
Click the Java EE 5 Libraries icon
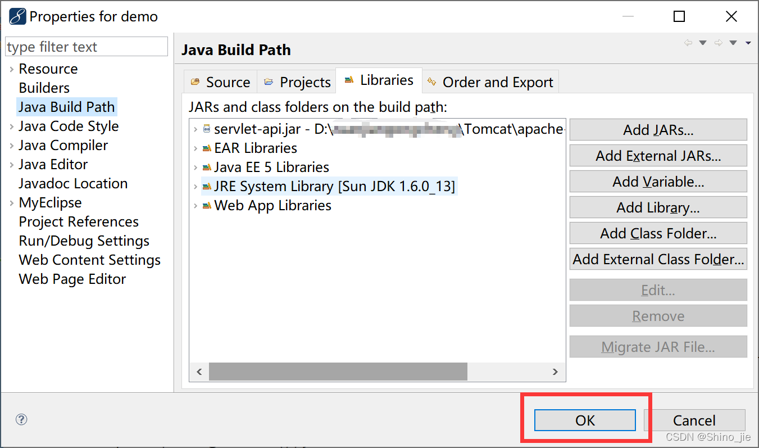pos(207,168)
